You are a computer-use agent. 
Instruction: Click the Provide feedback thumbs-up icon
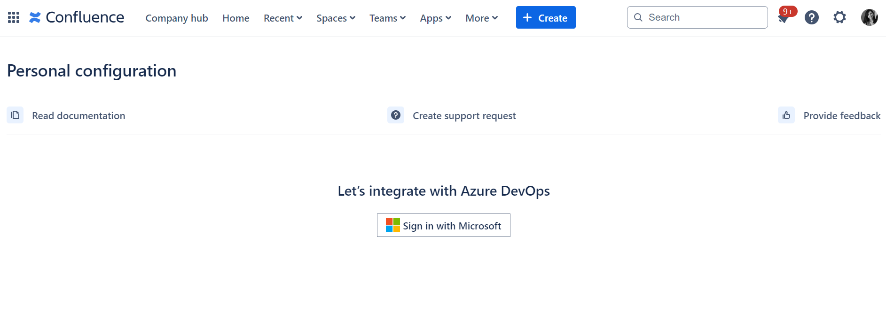coord(786,115)
